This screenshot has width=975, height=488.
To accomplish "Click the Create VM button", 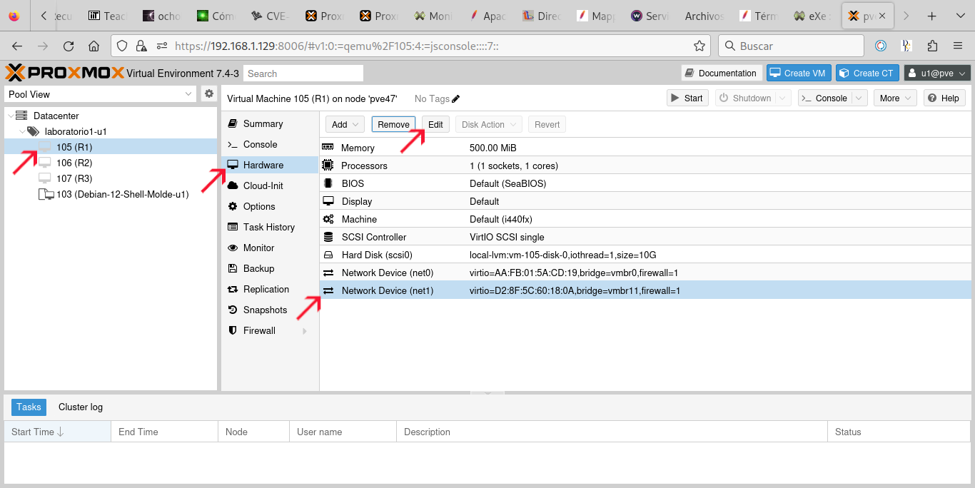I will click(799, 73).
